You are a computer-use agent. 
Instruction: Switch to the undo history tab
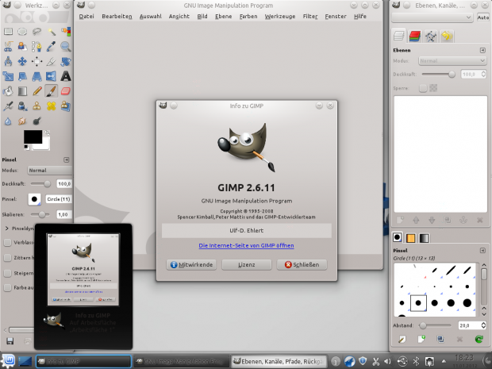(447, 36)
